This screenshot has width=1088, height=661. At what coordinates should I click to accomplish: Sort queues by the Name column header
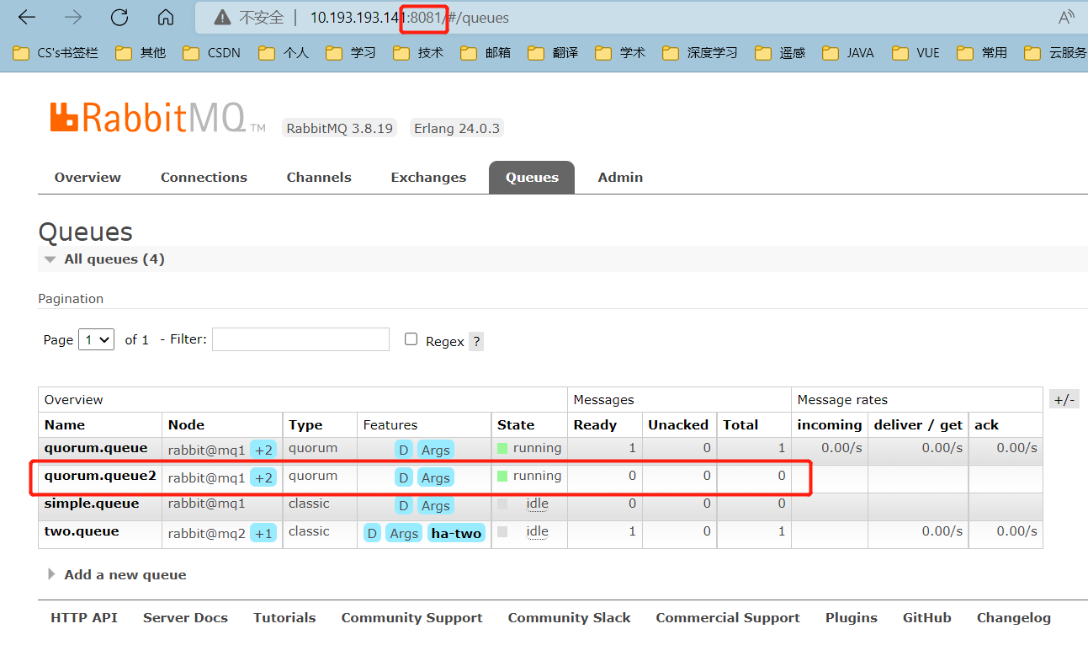(65, 424)
